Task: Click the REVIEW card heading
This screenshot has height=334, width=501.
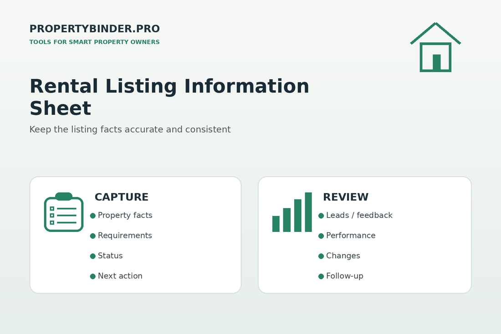Action: pyautogui.click(x=346, y=197)
